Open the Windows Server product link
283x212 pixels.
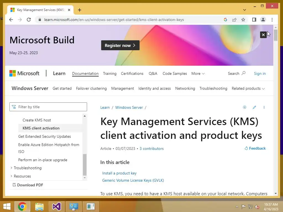30,88
